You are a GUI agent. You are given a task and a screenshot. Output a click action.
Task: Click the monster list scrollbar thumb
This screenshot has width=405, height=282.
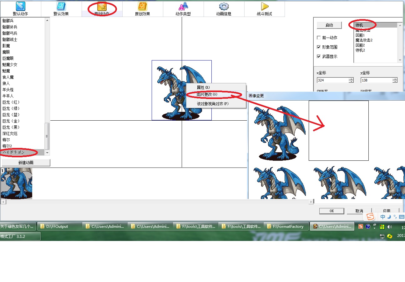pos(47,136)
